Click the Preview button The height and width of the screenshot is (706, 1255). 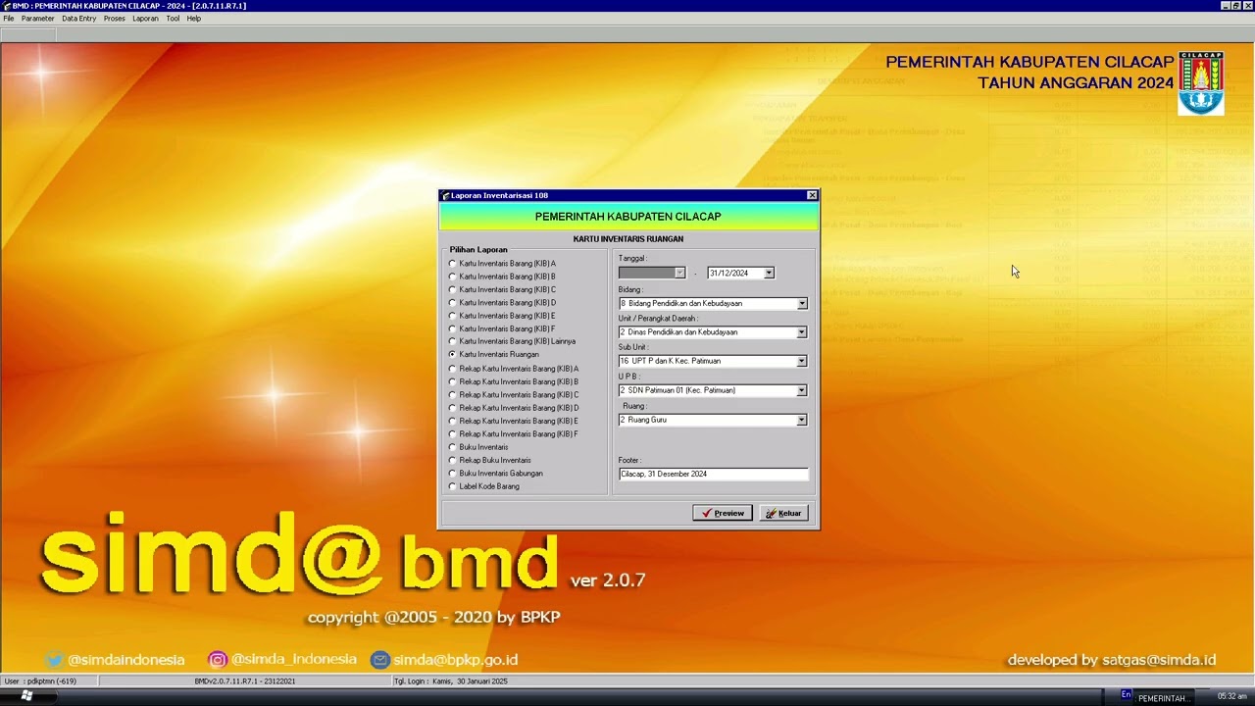(723, 513)
